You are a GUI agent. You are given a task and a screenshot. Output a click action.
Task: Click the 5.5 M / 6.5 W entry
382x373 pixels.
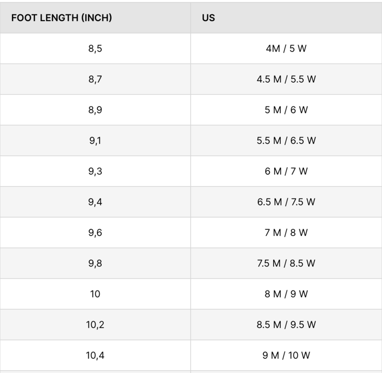[x=286, y=140]
